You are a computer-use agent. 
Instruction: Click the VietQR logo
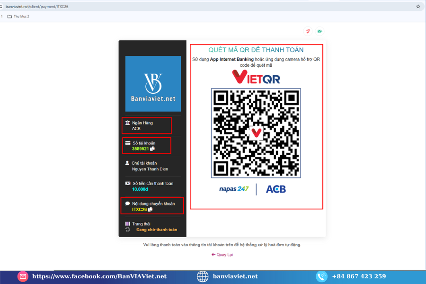click(256, 77)
